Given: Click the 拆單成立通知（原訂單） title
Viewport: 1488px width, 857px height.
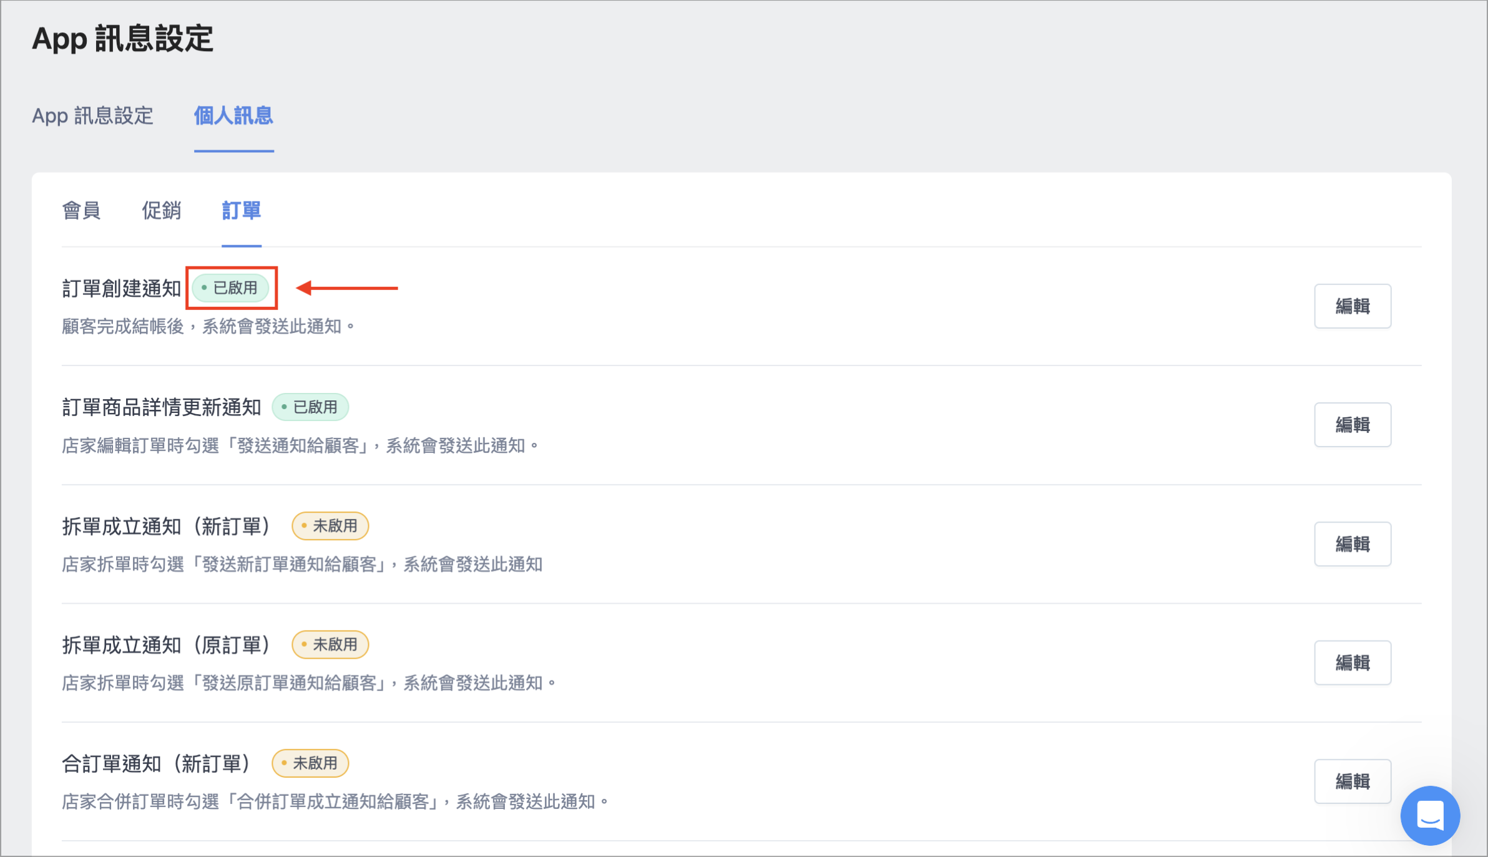Looking at the screenshot, I should tap(167, 645).
